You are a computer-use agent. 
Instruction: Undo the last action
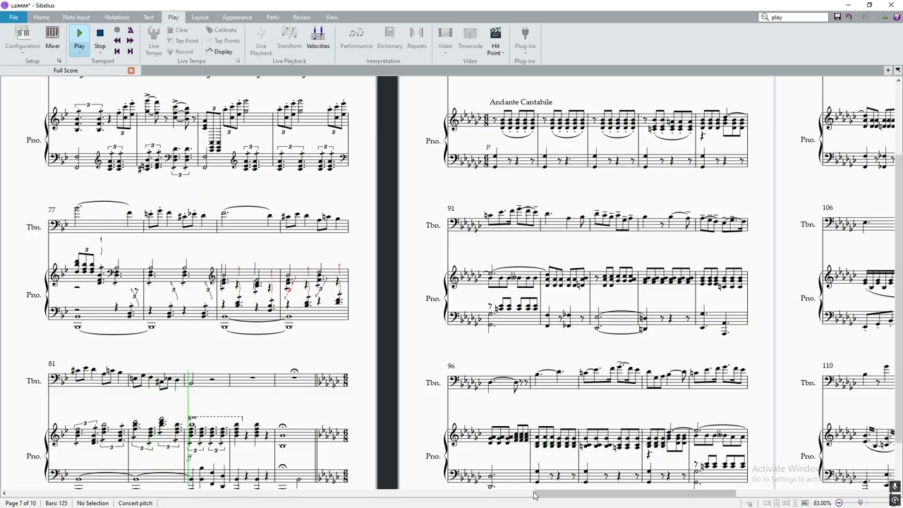pyautogui.click(x=849, y=17)
